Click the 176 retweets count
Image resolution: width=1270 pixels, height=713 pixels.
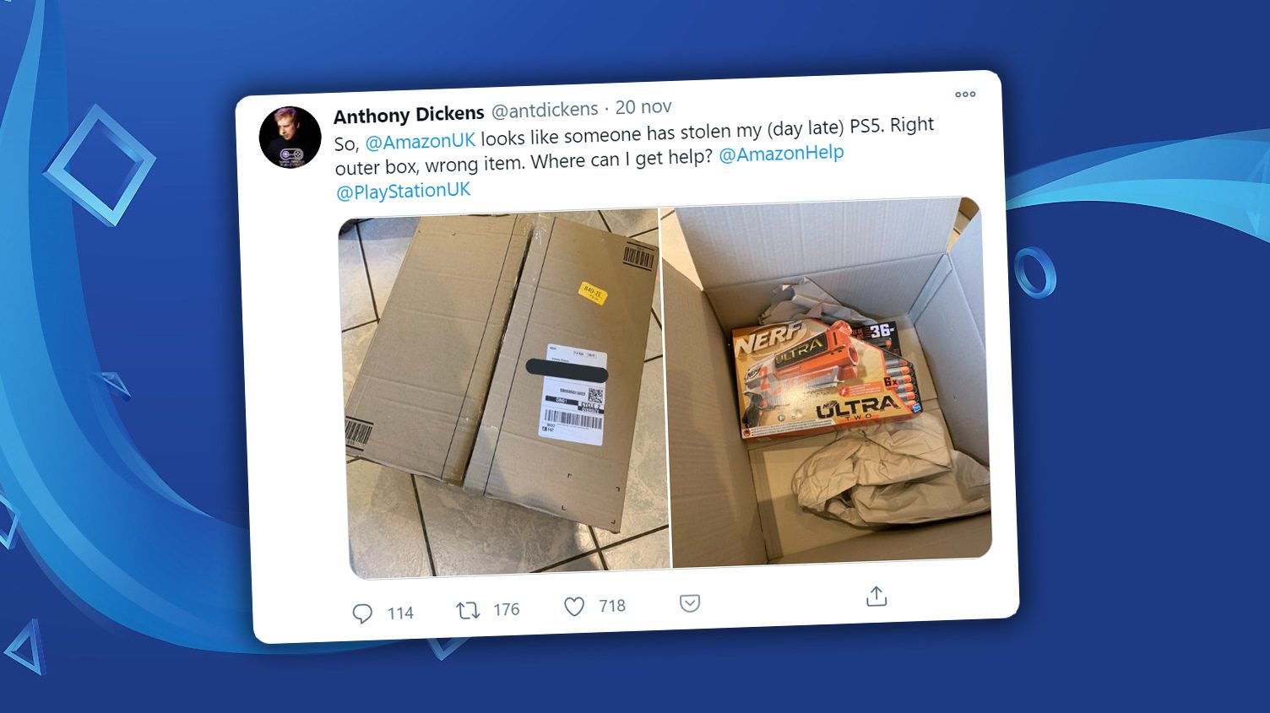506,609
